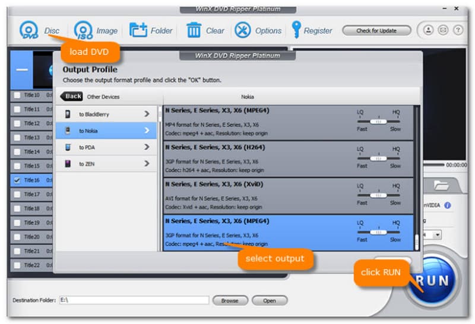The width and height of the screenshot is (475, 324).
Task: Open the help question mark icon
Action: tap(458, 30)
